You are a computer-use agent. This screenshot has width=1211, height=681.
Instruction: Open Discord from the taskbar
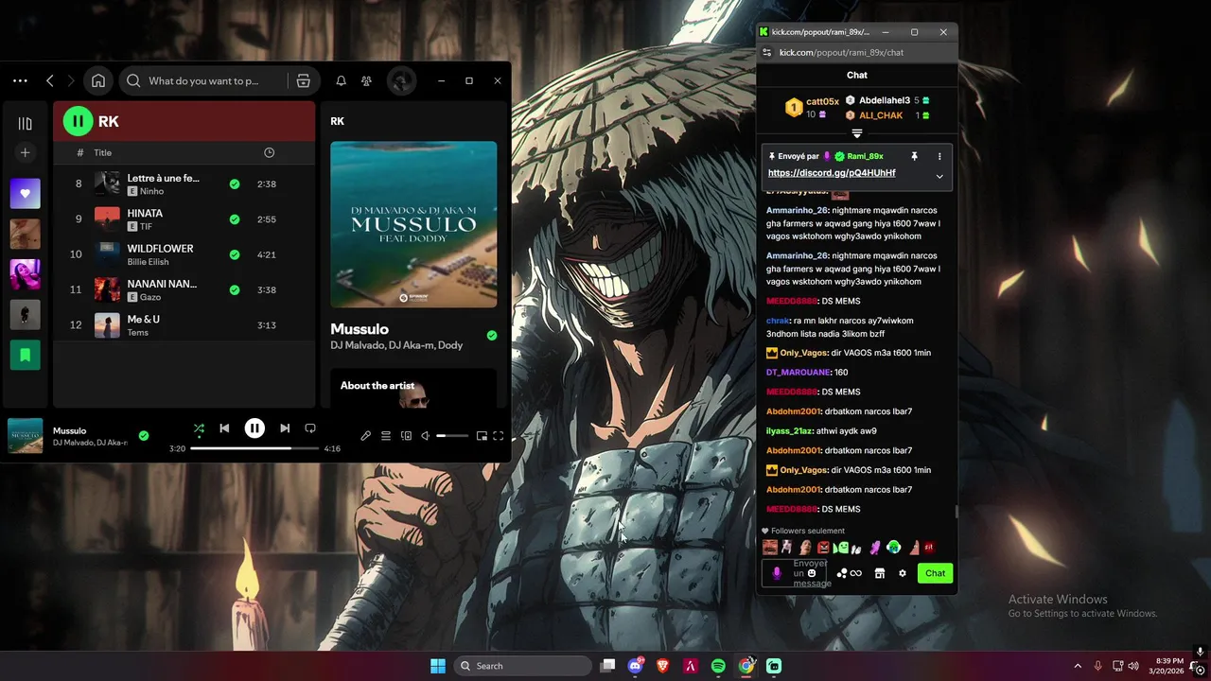tap(635, 666)
